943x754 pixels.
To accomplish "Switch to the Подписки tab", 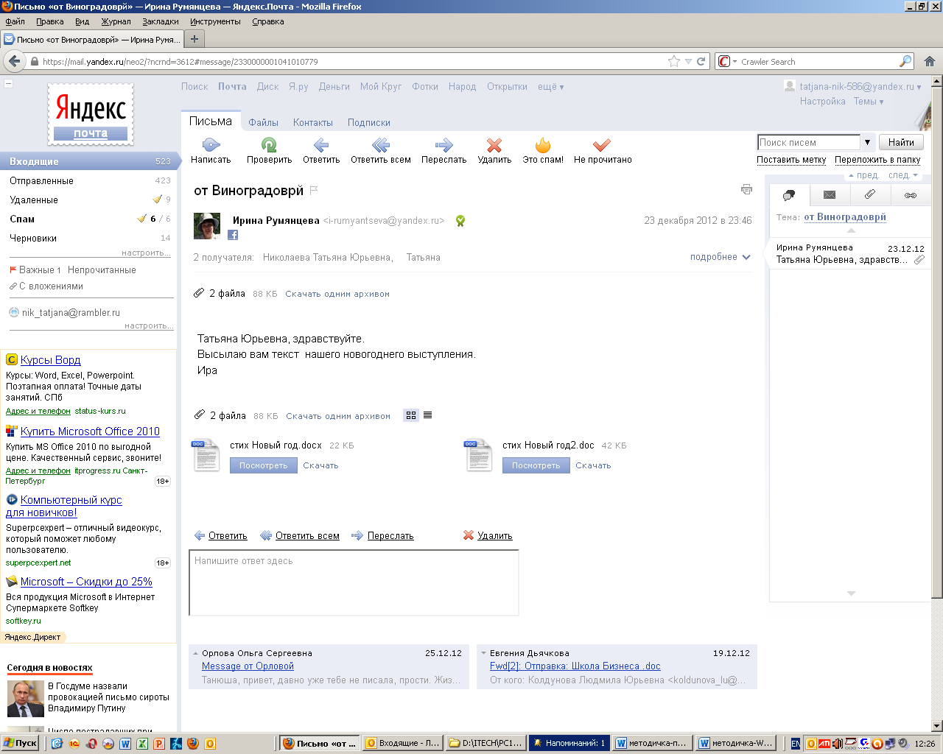I will pyautogui.click(x=369, y=123).
